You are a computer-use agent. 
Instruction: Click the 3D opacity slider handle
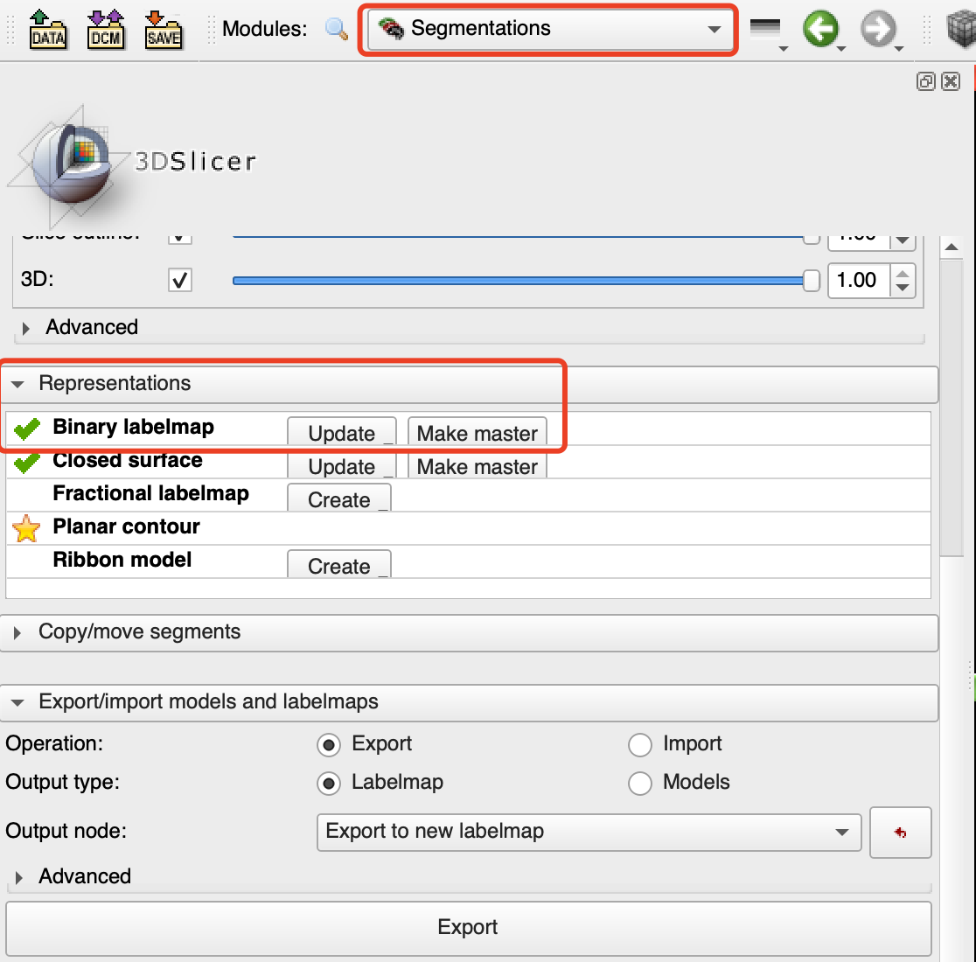click(x=811, y=281)
